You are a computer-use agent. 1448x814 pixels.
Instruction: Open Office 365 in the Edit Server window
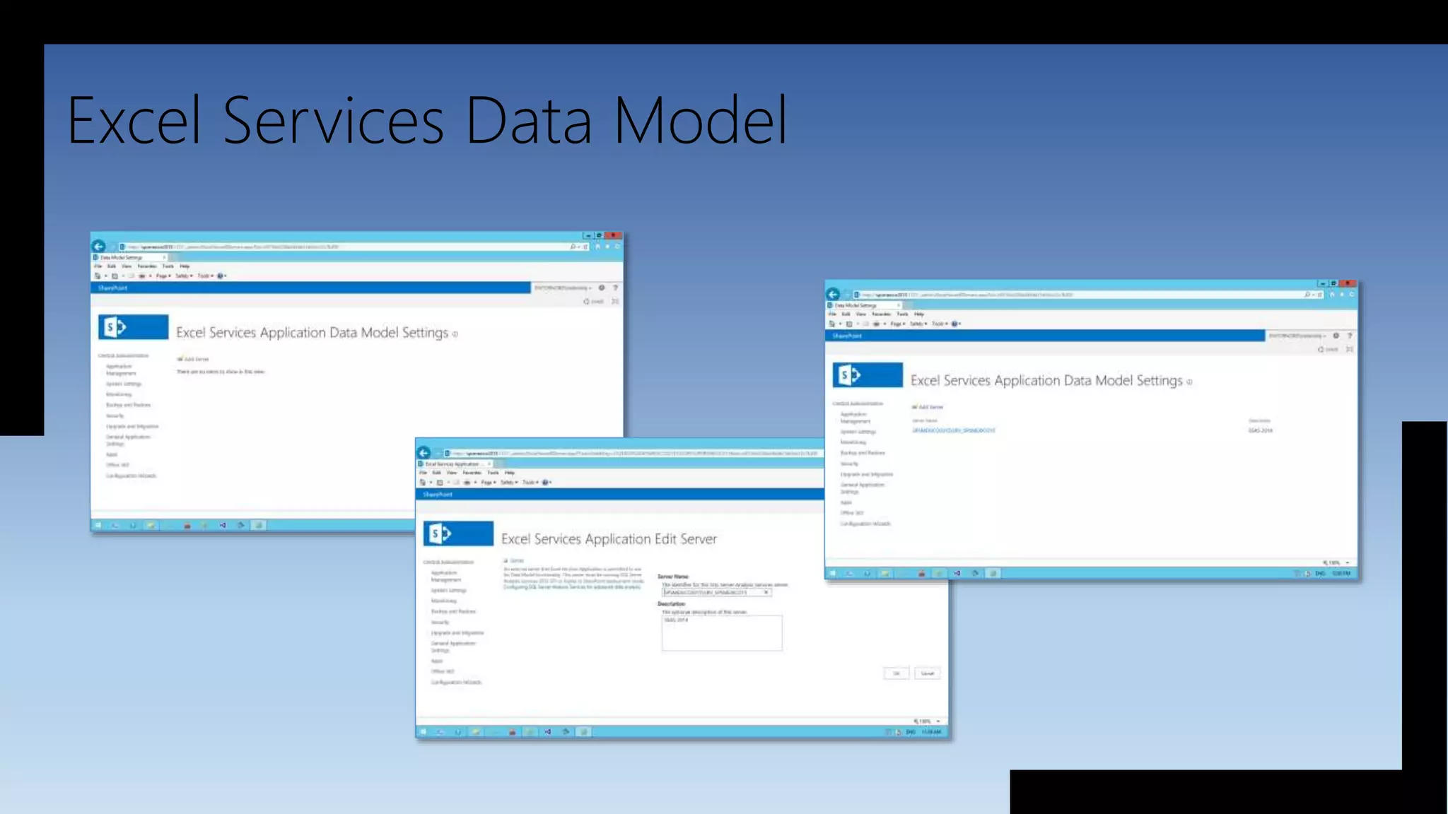coord(443,671)
